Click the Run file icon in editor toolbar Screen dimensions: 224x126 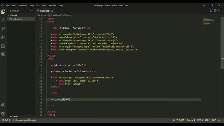(x=211, y=11)
